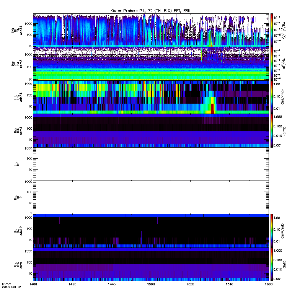
Task: Click the 'thb fff 64 edc34' panel label
Action: [x=17, y=31]
